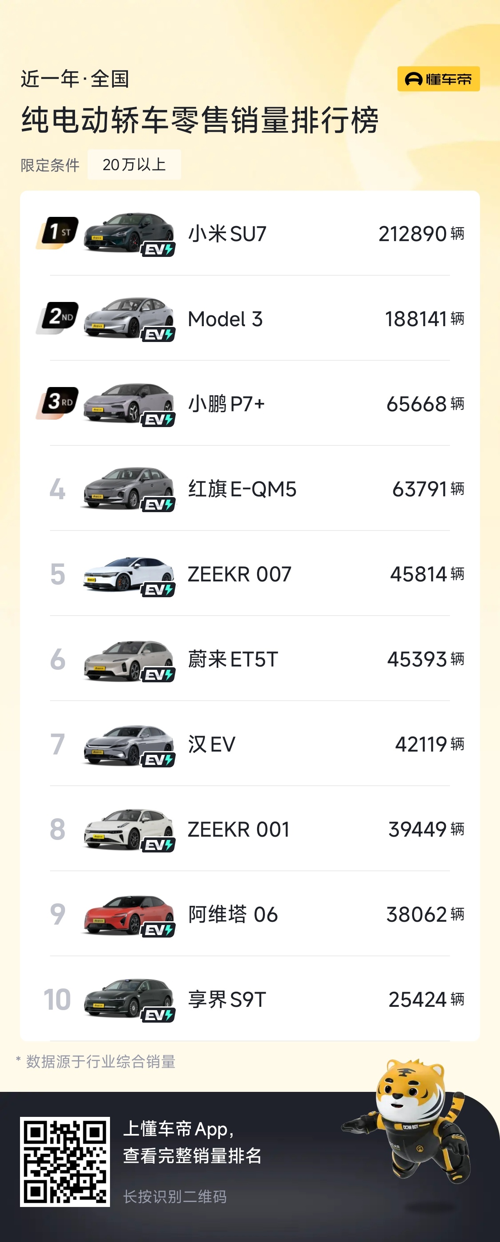Tap the 长按识别二维码 hint text

click(x=175, y=1197)
